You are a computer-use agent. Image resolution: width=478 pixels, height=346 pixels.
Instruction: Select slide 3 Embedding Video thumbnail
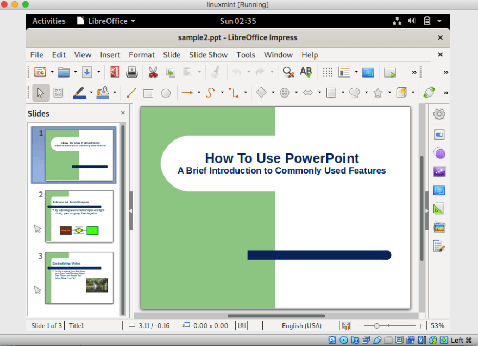79,278
